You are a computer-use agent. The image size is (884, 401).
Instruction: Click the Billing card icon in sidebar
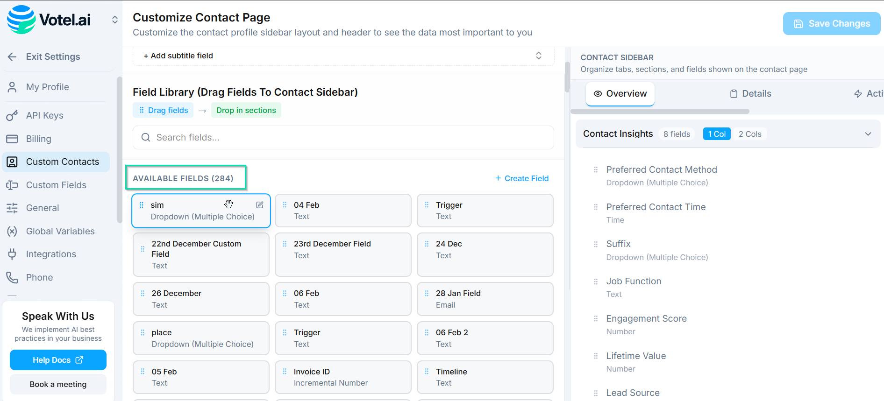tap(12, 139)
